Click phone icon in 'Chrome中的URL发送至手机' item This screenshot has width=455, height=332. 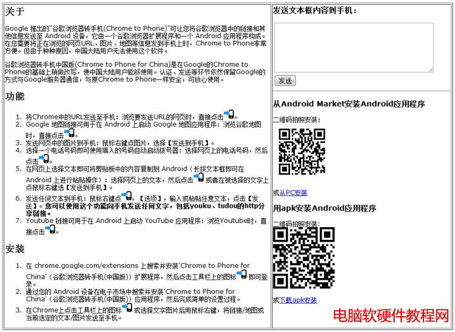point(229,115)
